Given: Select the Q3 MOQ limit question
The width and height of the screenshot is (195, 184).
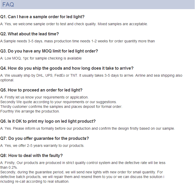Looking at the screenshot, I should point(49,51).
